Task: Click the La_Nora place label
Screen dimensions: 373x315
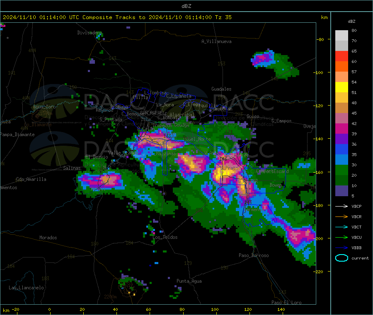Action: click(x=165, y=105)
